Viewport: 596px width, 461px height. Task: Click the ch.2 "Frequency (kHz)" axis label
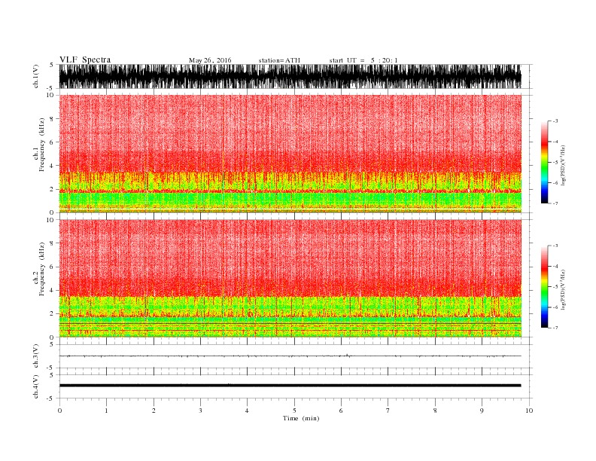pyautogui.click(x=41, y=269)
